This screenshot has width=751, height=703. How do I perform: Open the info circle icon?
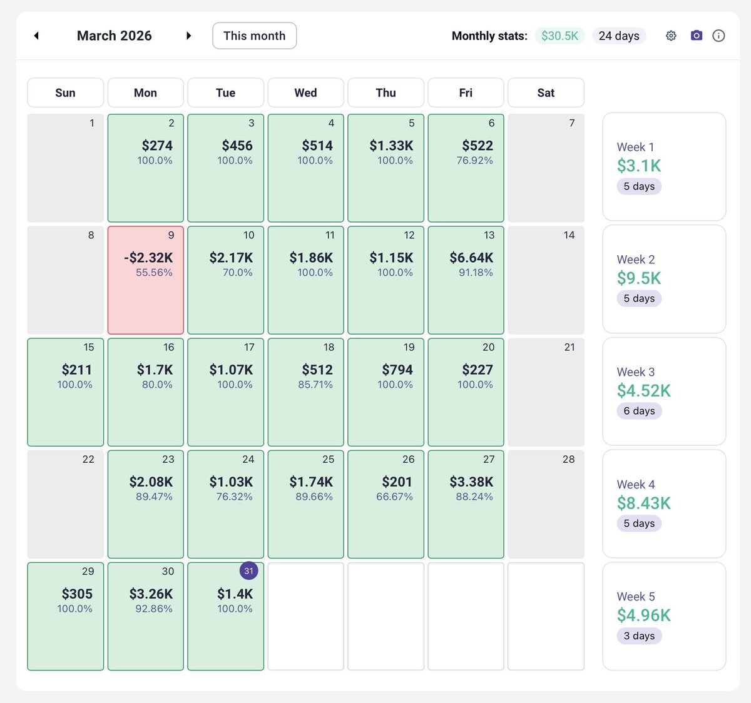(718, 36)
